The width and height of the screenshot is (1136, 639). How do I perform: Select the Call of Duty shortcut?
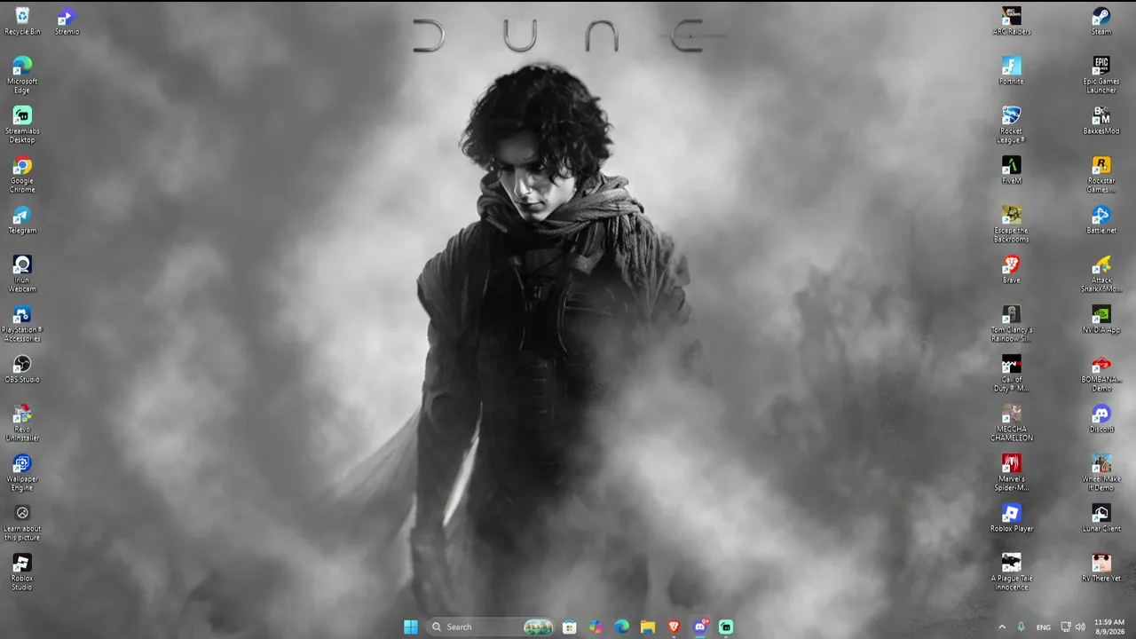click(1012, 374)
